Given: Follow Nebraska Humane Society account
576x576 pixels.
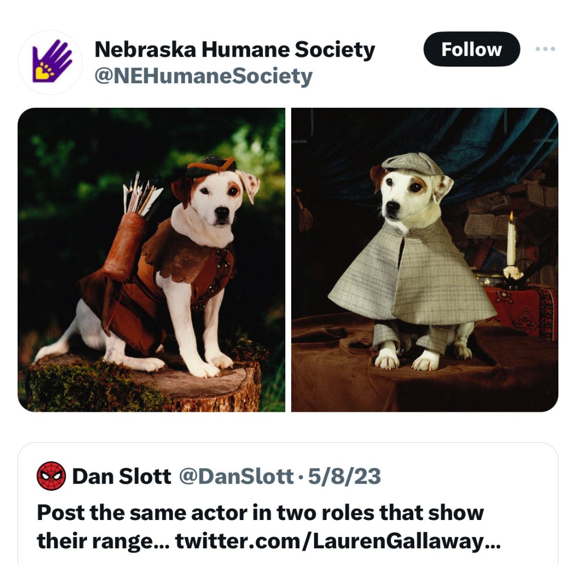Looking at the screenshot, I should 471,49.
